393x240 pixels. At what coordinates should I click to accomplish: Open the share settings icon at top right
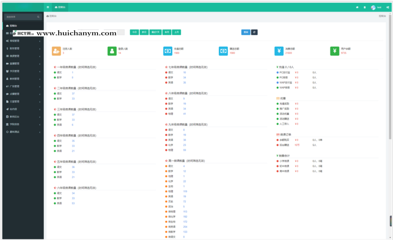387,7
